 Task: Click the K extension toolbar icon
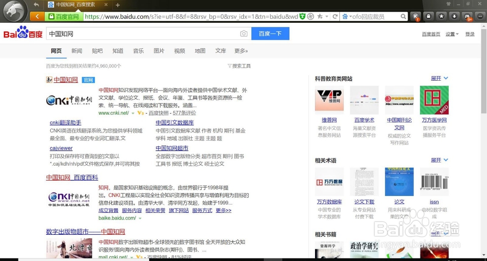pyautogui.click(x=415, y=17)
